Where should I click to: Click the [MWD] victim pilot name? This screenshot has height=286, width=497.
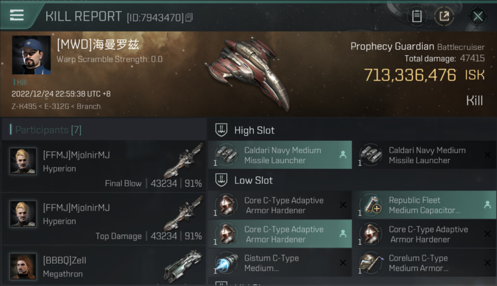98,45
